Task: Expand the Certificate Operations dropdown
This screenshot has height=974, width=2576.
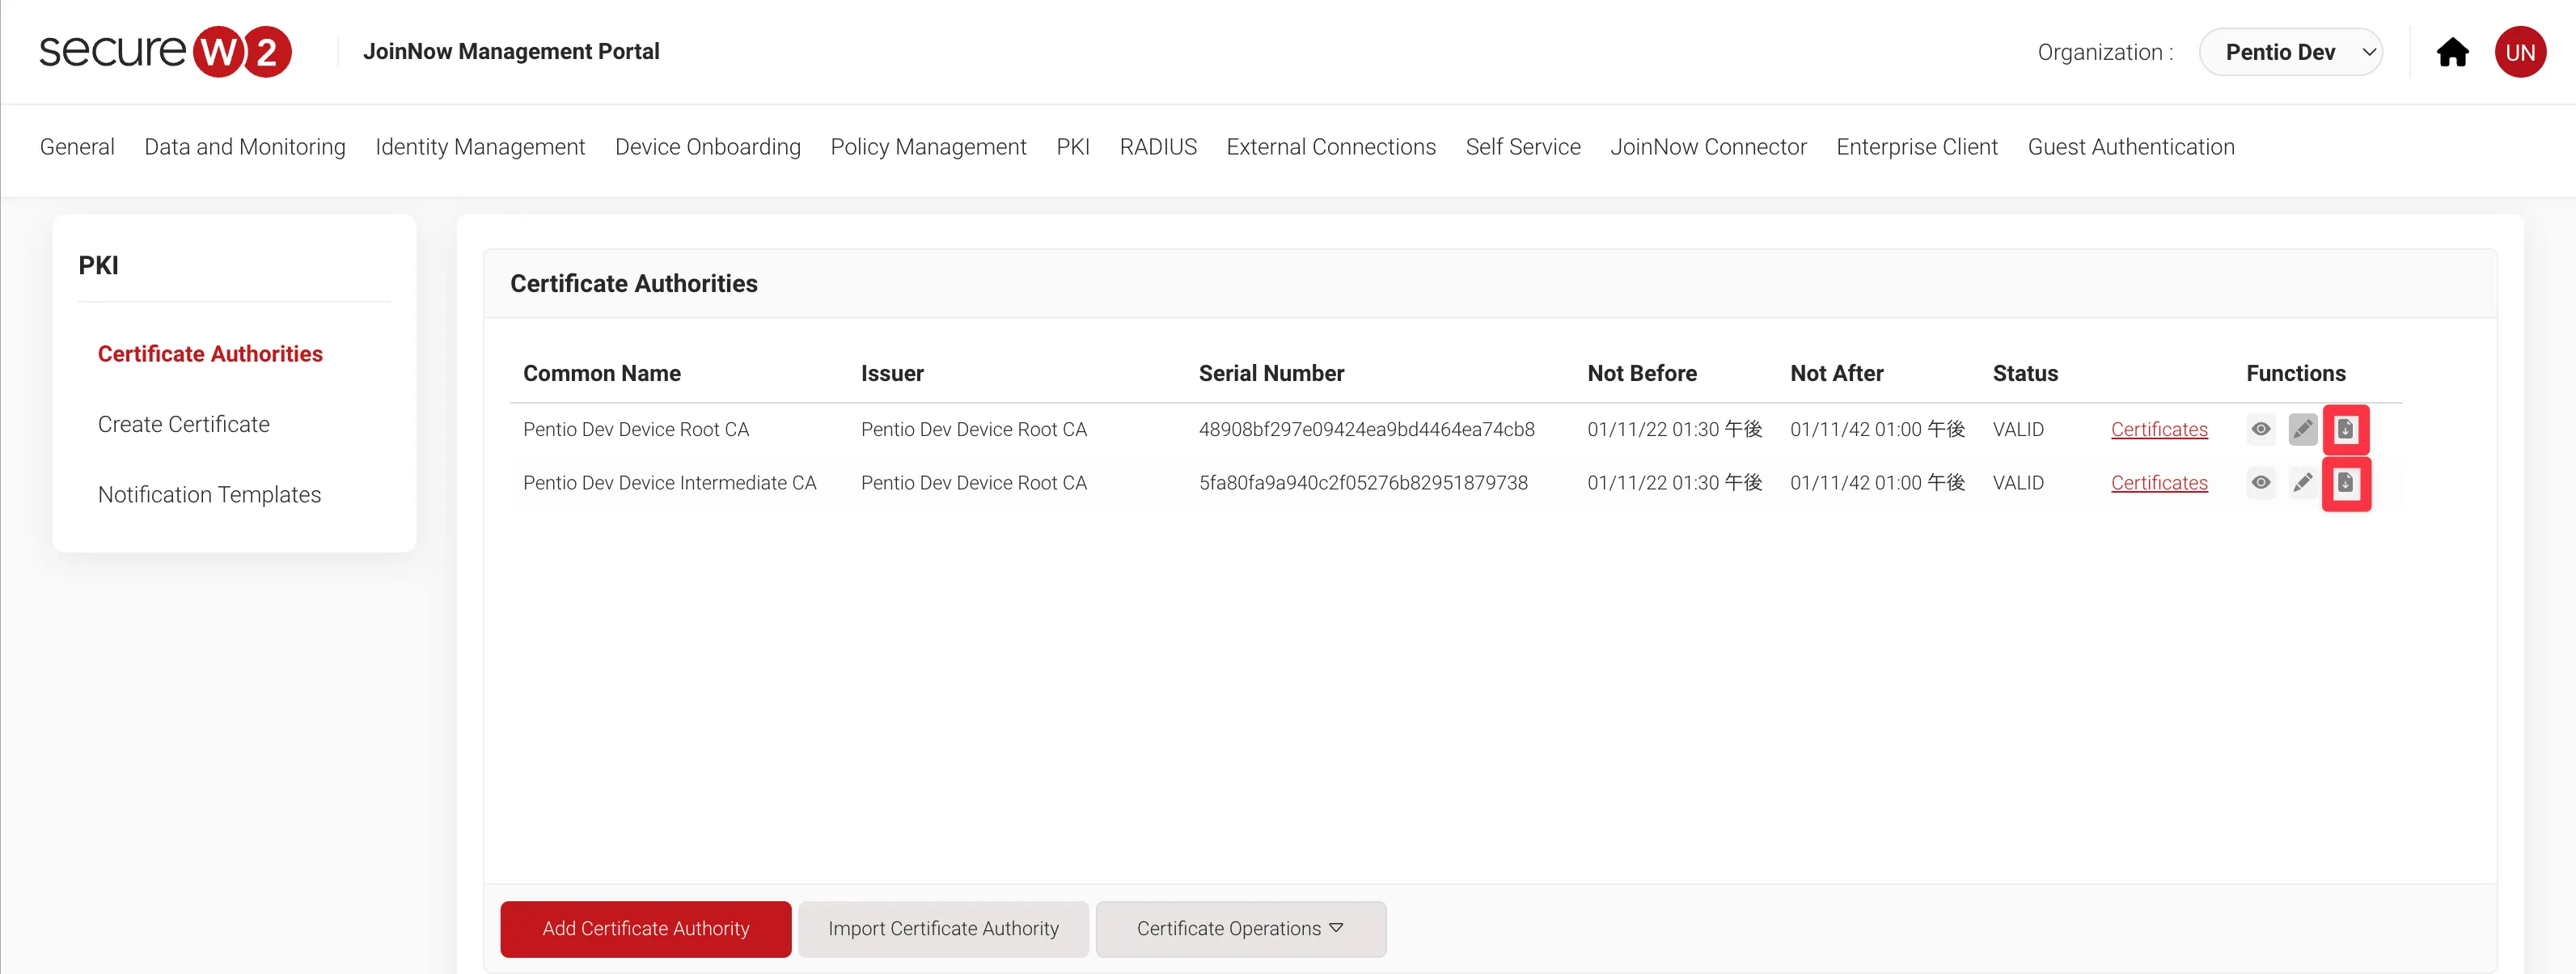Action: (1240, 928)
